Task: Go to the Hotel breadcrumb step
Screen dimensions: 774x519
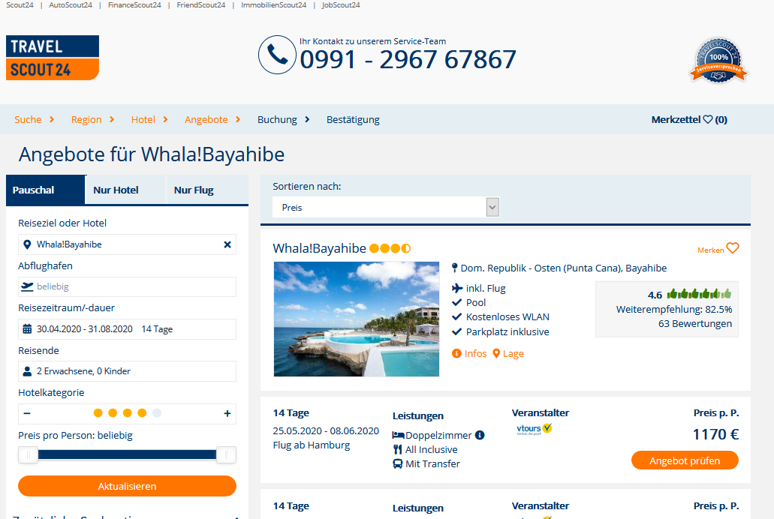Action: (x=143, y=119)
